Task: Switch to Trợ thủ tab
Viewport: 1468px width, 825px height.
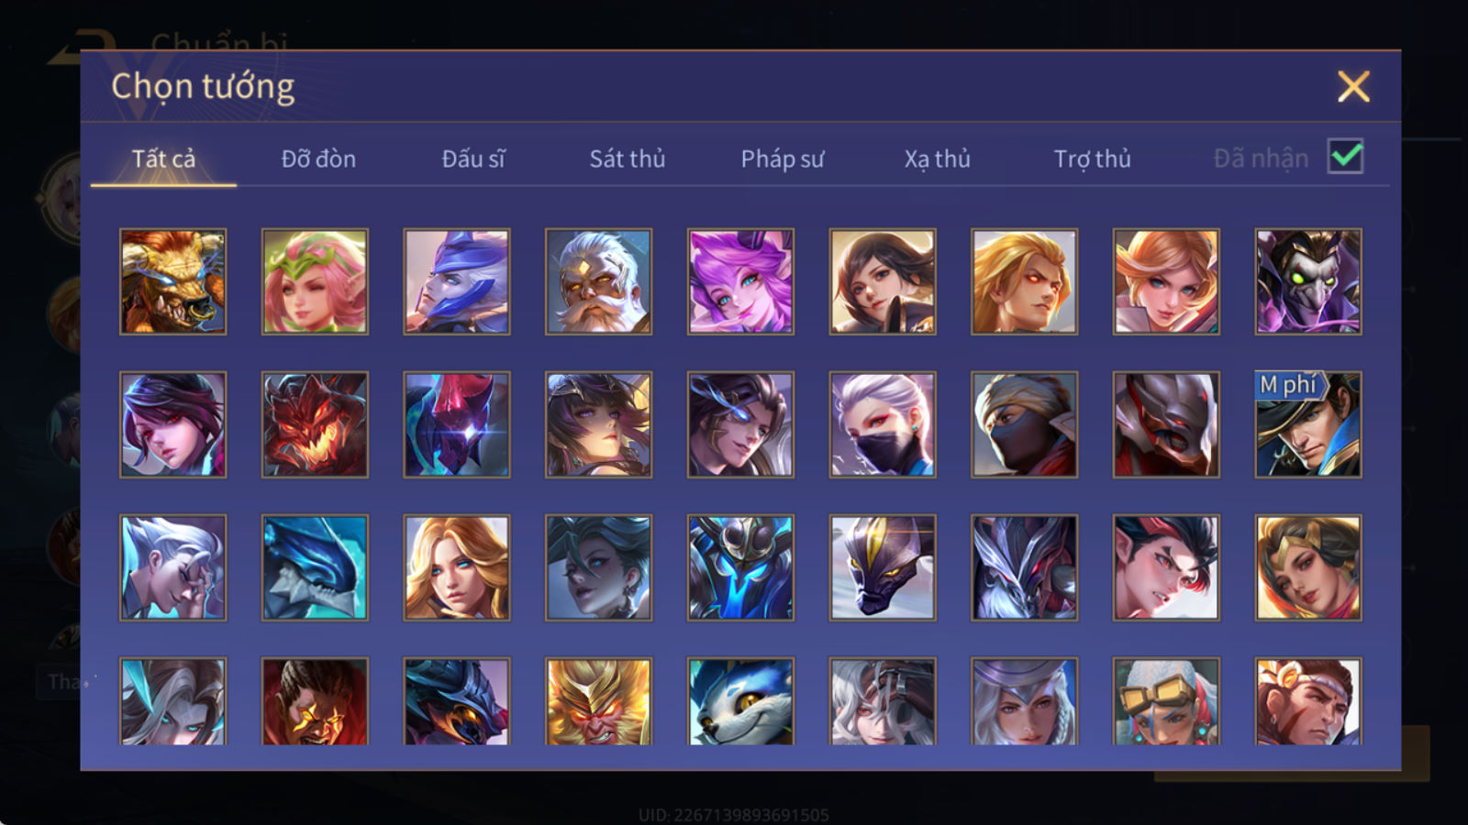Action: point(1092,159)
